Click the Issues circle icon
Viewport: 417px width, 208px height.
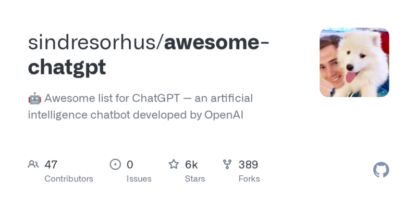coord(115,165)
